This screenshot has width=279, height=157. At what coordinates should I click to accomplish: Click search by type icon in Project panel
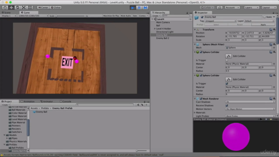(x=138, y=105)
